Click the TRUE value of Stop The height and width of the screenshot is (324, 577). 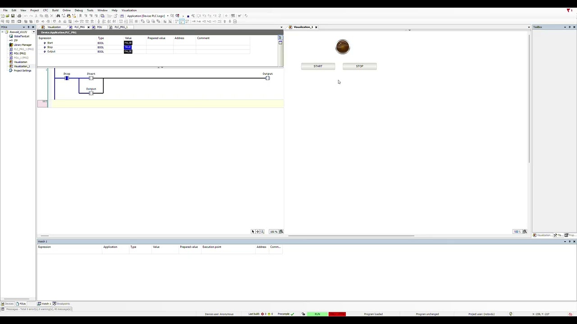[x=128, y=47]
